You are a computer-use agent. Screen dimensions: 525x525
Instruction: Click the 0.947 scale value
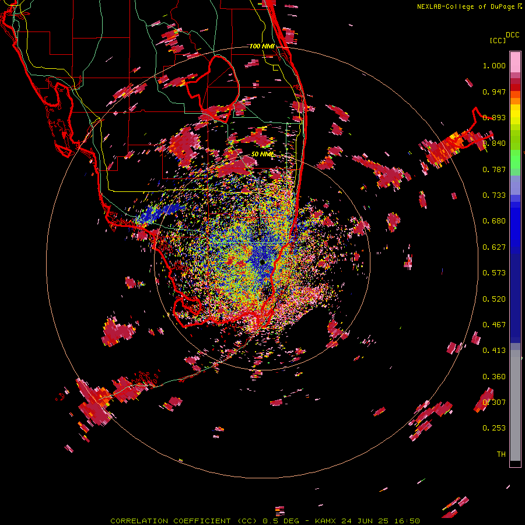tap(494, 92)
